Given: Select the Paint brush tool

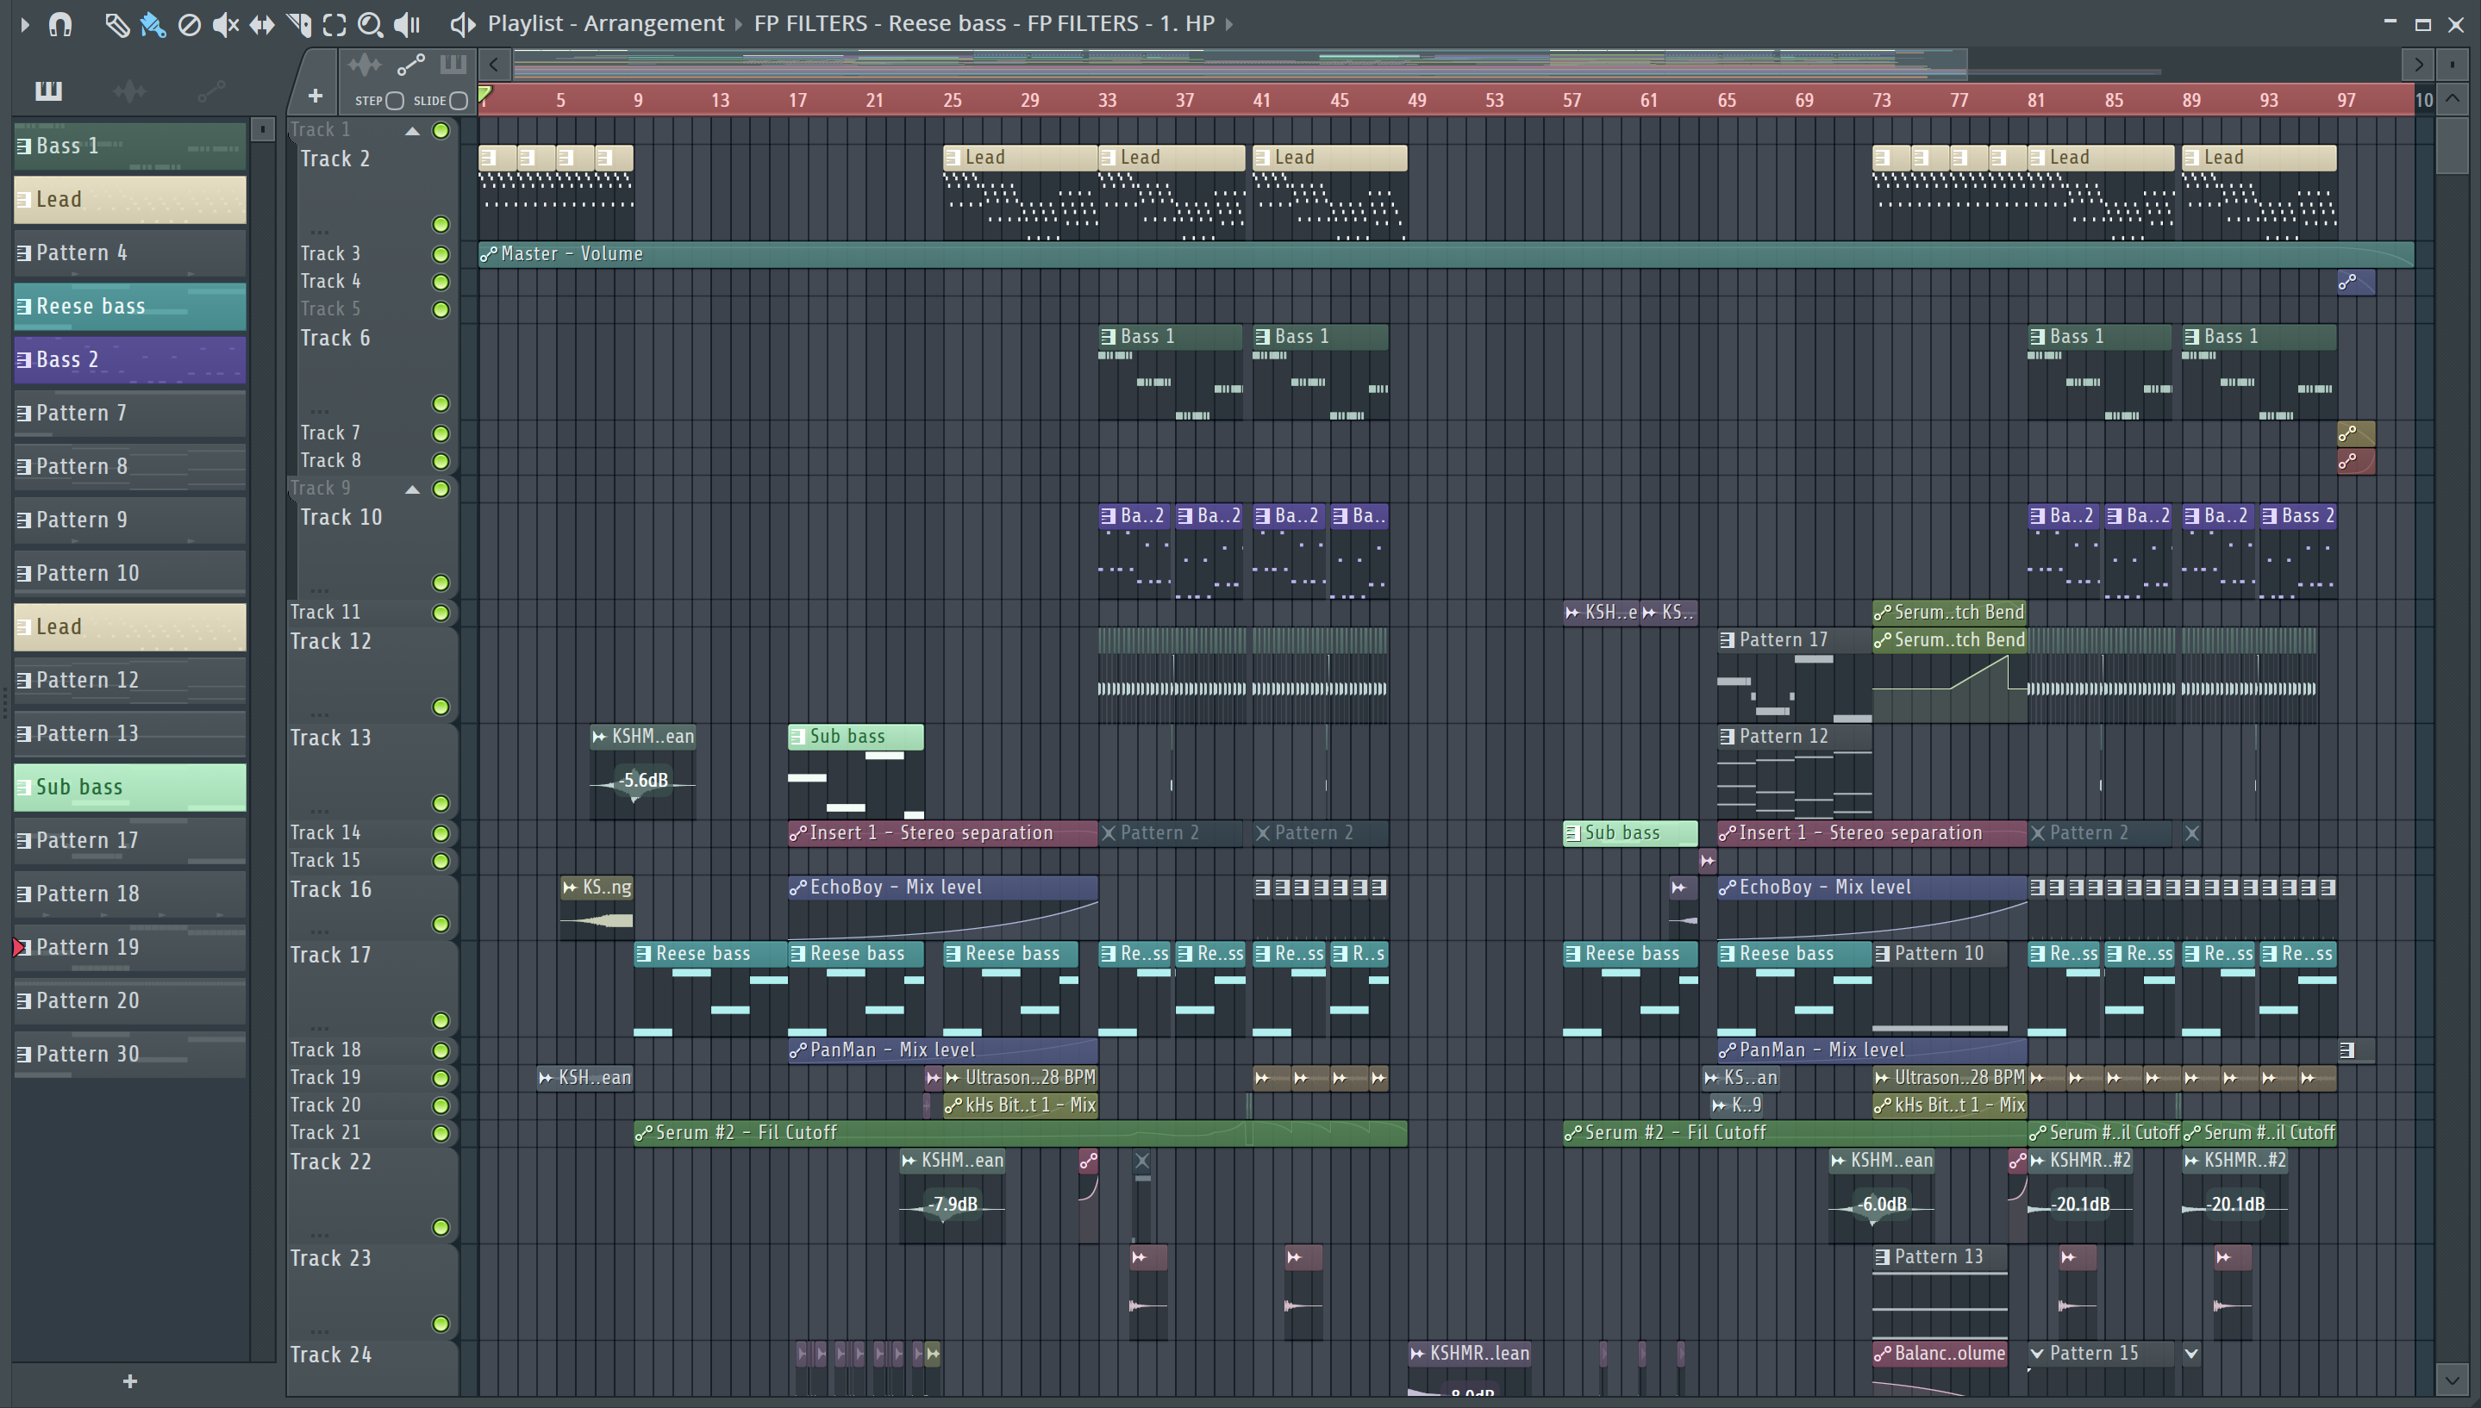Looking at the screenshot, I should click(x=153, y=23).
